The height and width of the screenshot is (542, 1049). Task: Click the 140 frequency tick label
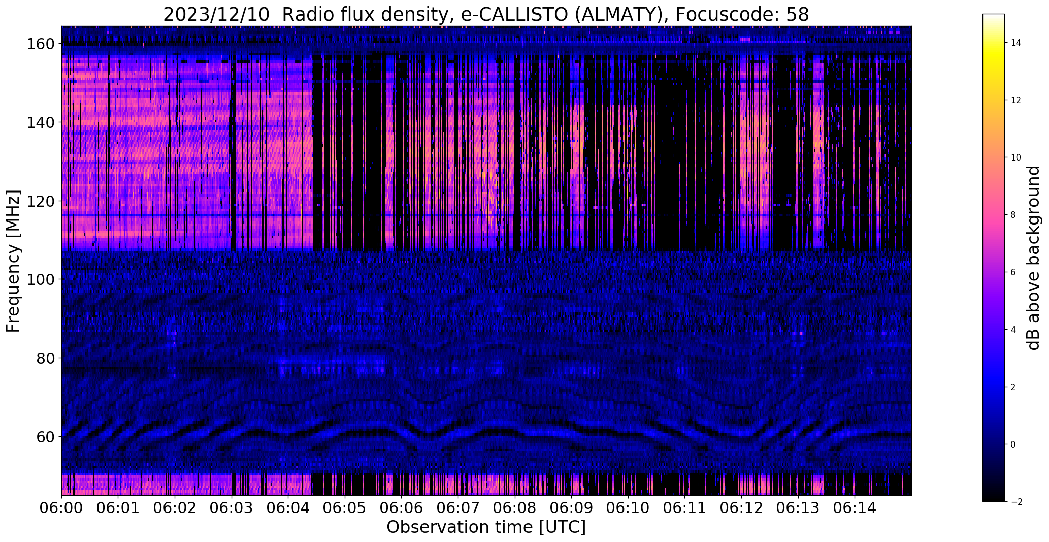tap(40, 122)
